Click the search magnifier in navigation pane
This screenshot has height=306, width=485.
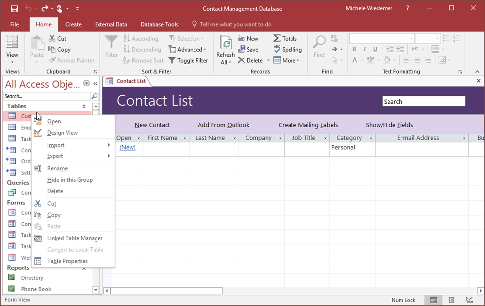pos(95,96)
